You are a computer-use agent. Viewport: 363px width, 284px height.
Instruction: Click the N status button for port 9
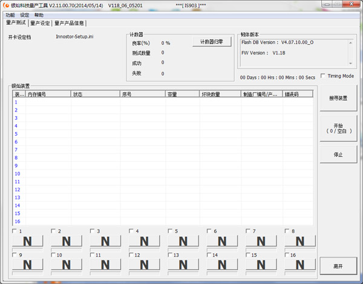coord(28,265)
